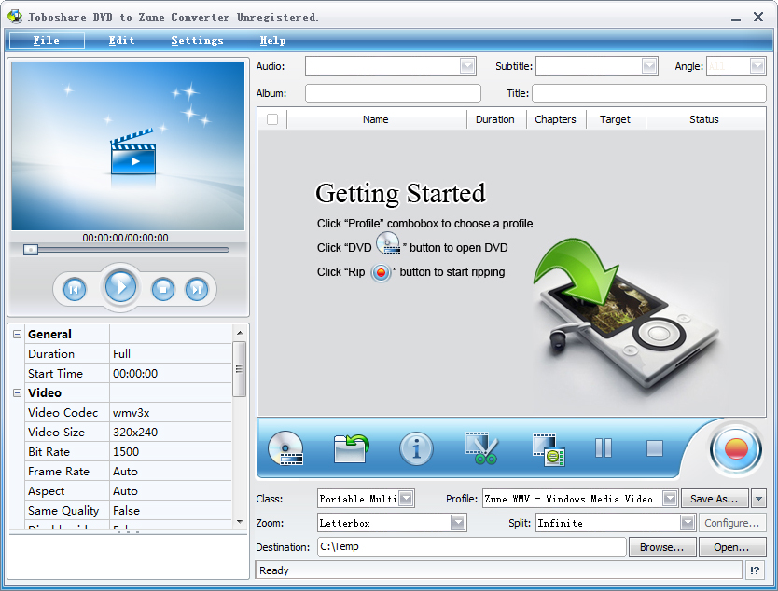Click the open folder icon in toolbar

coord(351,449)
